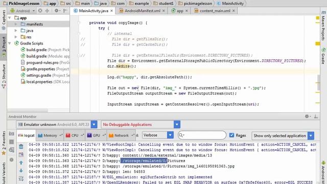Click Android Monitor hide/download icon

316,117
